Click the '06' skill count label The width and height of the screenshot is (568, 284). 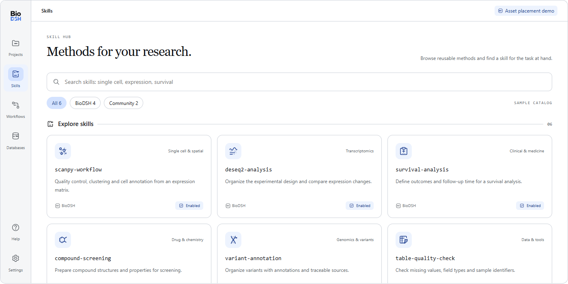(x=550, y=124)
